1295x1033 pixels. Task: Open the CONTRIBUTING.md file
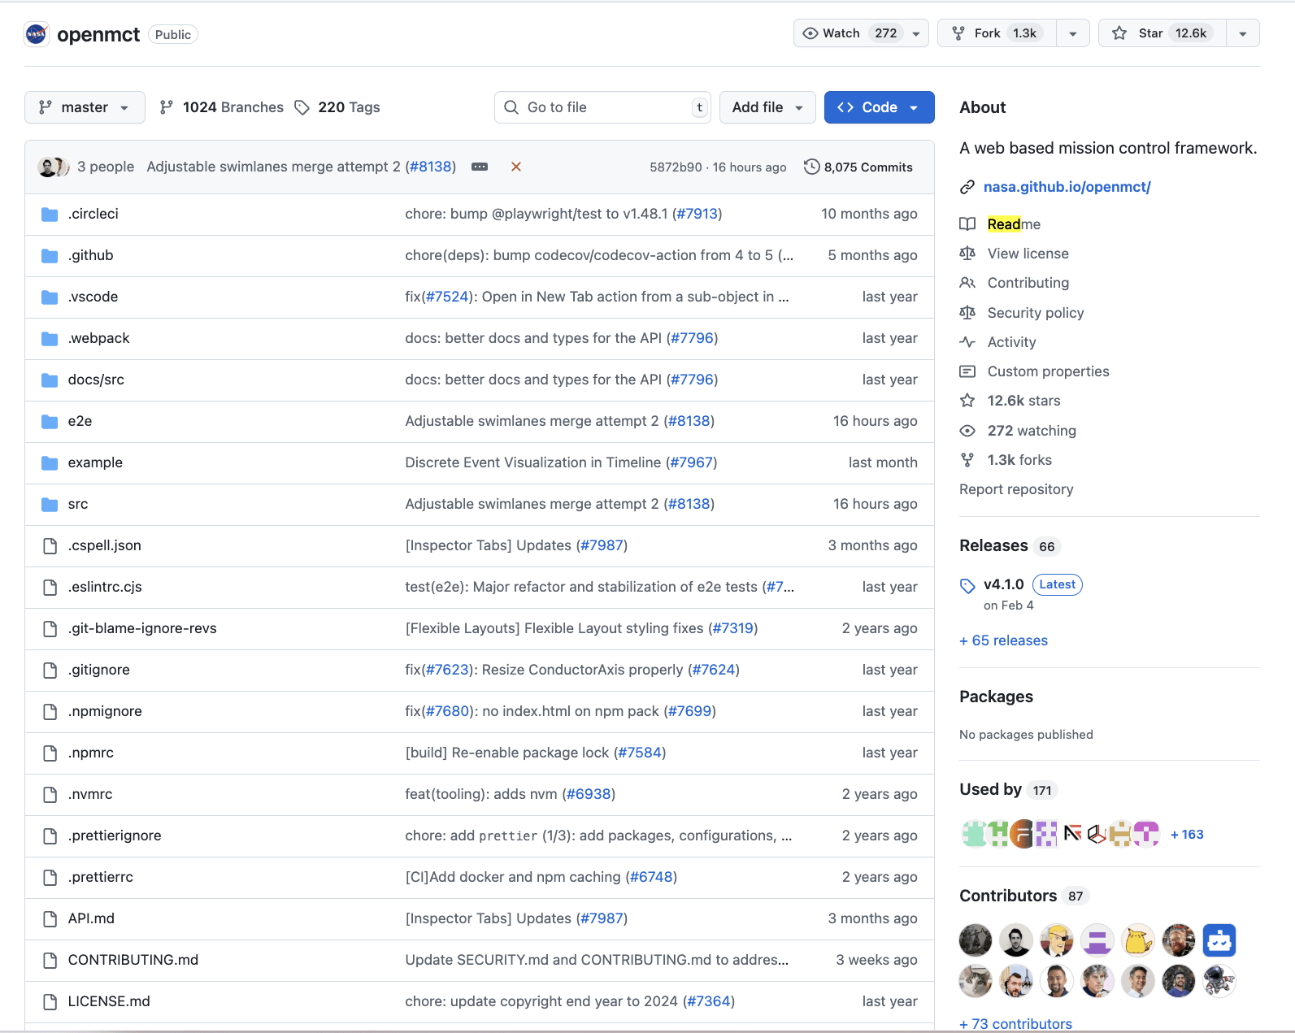(133, 960)
